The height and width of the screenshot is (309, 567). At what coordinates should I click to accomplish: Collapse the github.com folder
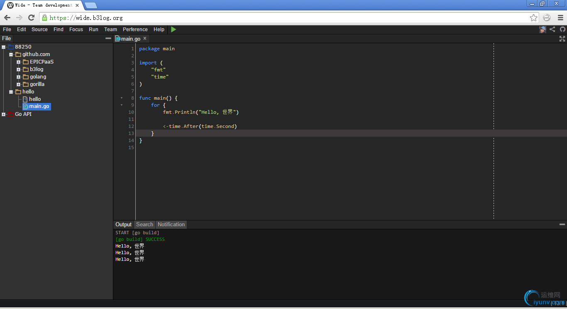coord(11,54)
